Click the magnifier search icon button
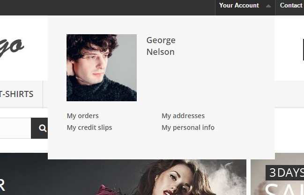 pos(39,128)
